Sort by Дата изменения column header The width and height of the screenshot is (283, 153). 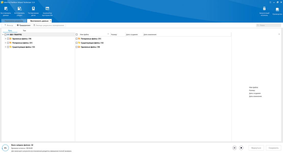coord(150,34)
